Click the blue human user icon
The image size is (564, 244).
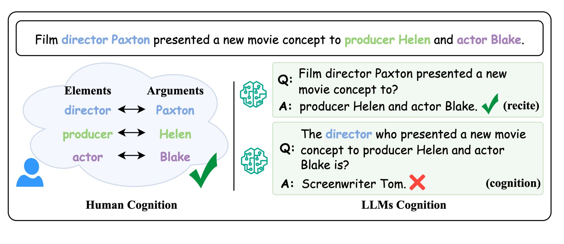tap(30, 172)
